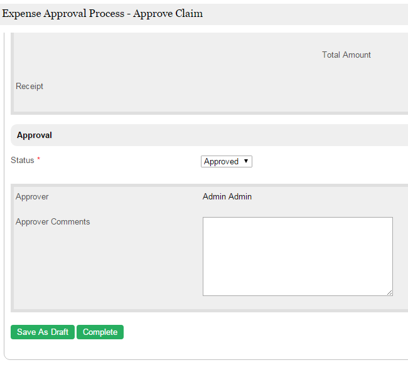Click the Total Amount label
Screen dimensions: 408x365
[346, 55]
